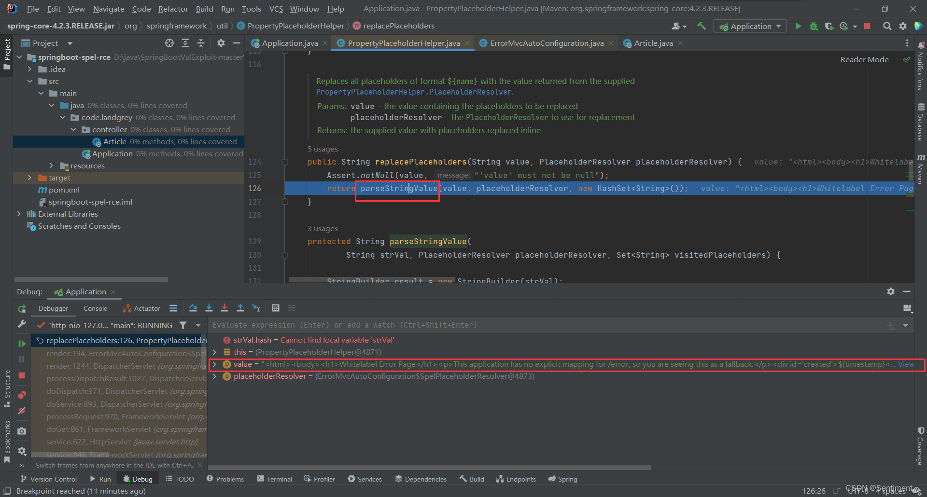Open the Refactor menu
The image size is (927, 497).
[x=173, y=9]
